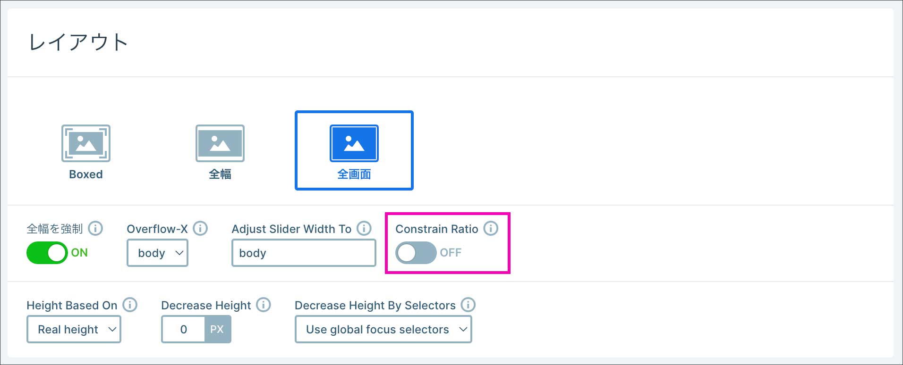Image resolution: width=903 pixels, height=365 pixels.
Task: Show info for Decrease Height By Selectors
Action: tap(468, 305)
